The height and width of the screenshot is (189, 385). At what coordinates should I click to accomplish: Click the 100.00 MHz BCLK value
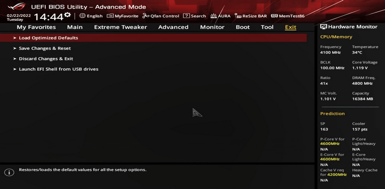pyautogui.click(x=332, y=68)
